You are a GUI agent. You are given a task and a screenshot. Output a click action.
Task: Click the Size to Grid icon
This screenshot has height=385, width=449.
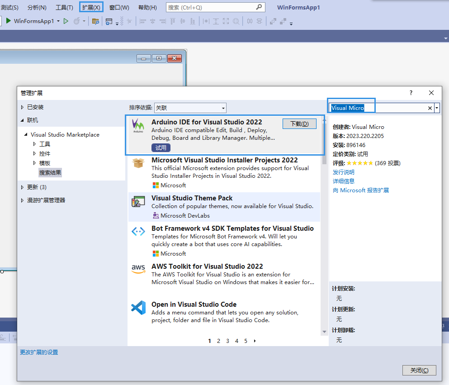click(x=236, y=21)
